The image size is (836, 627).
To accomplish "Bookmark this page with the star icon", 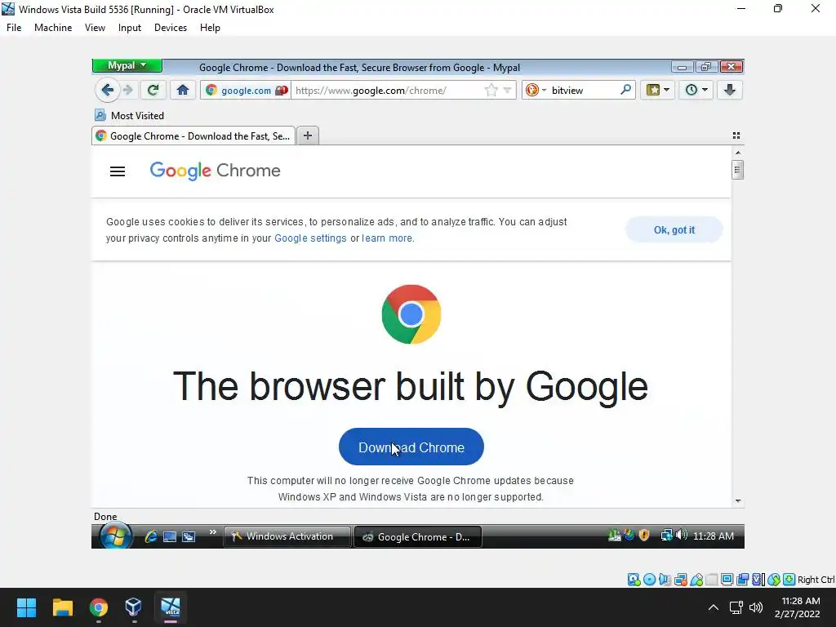I will coord(491,90).
